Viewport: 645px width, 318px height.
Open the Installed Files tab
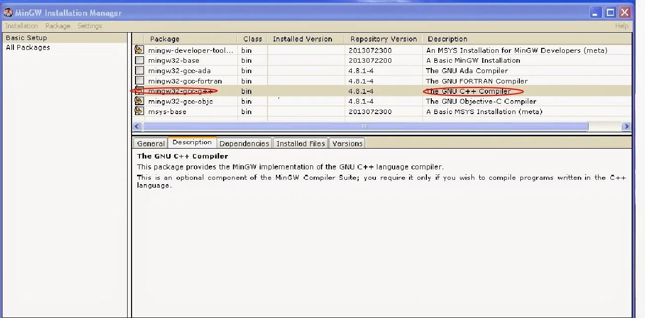point(300,143)
